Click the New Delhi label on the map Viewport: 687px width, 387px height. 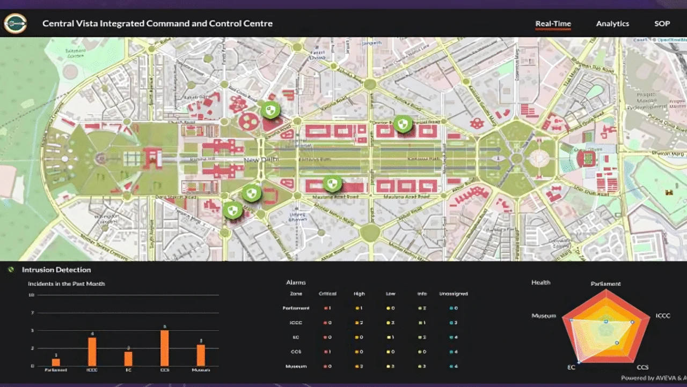pos(261,160)
